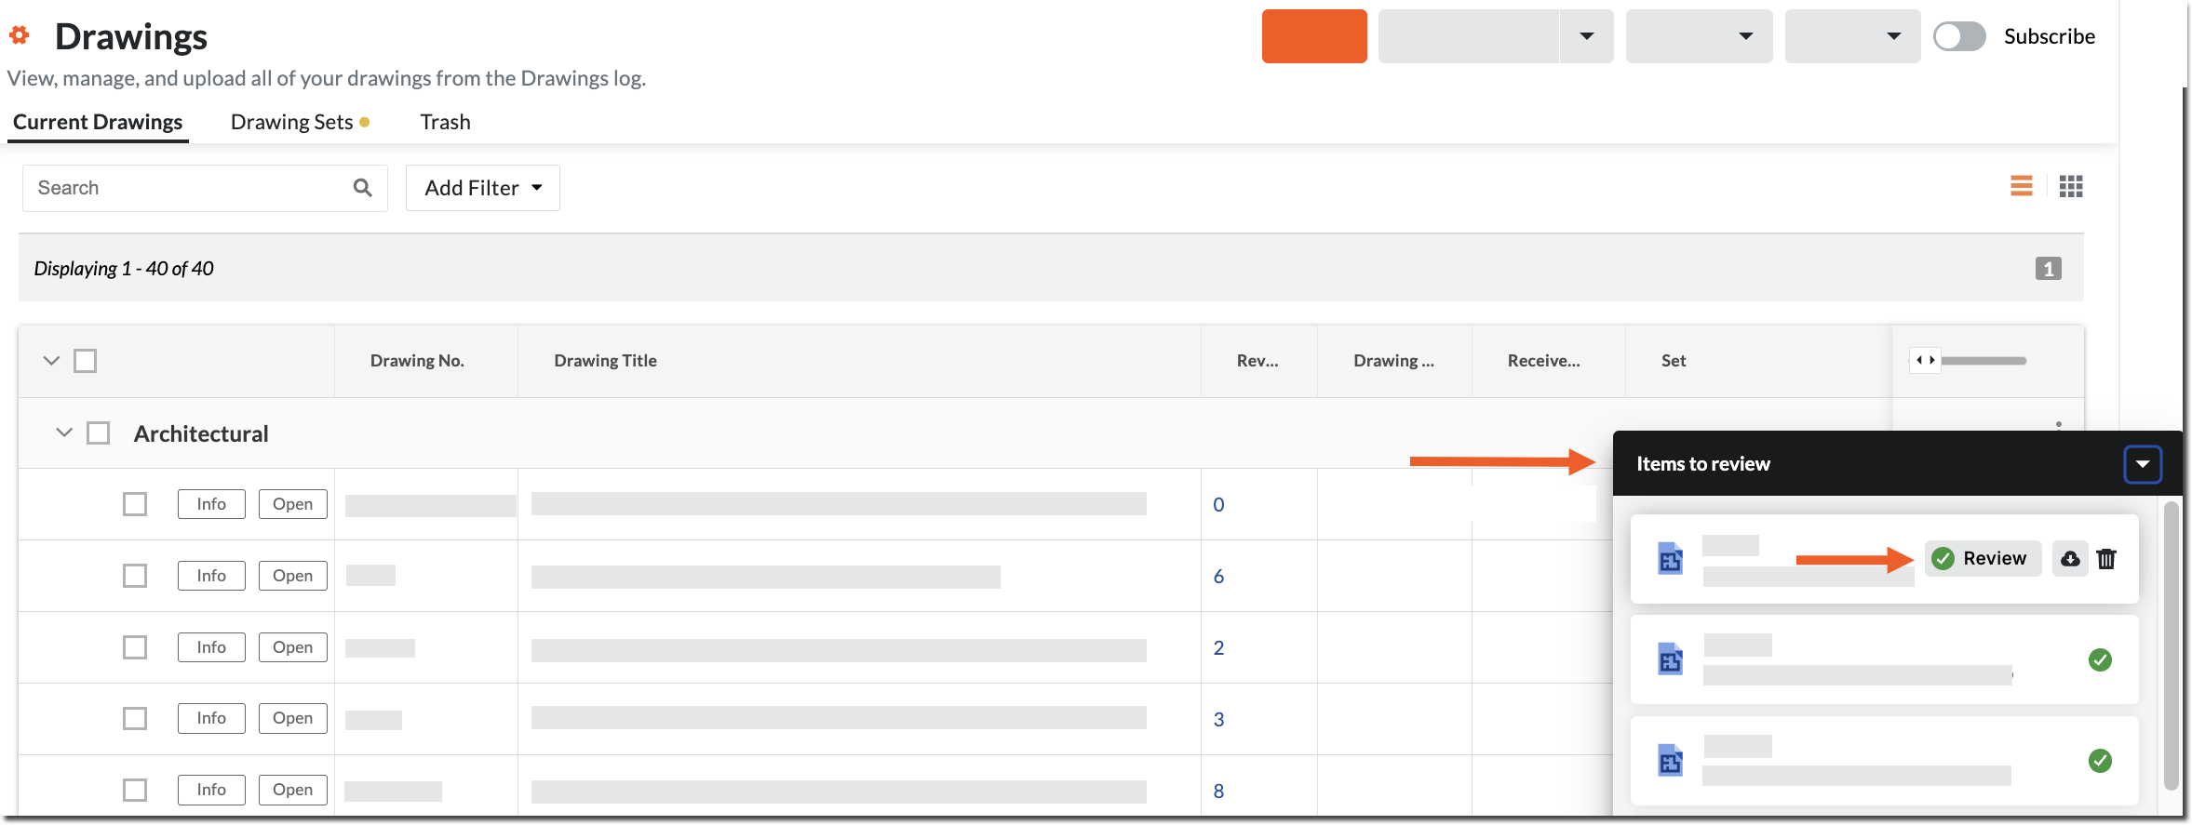Image resolution: width=2192 pixels, height=825 pixels.
Task: Click the orange gear icon beside Drawings
Action: [x=20, y=36]
